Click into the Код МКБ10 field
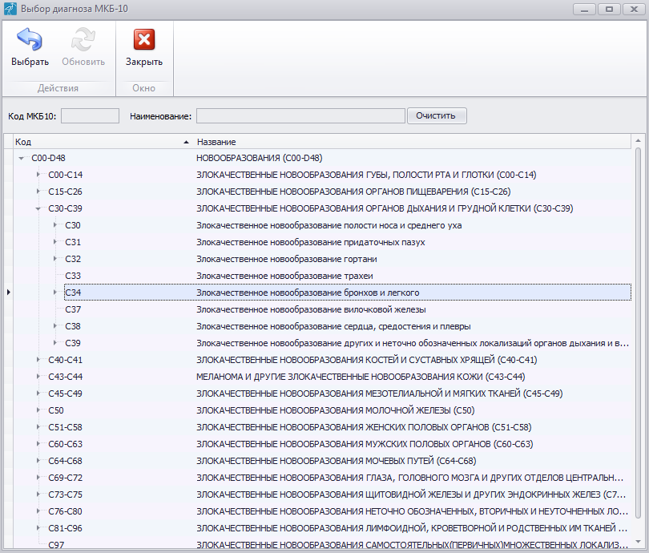Image resolution: width=649 pixels, height=553 pixels. (90, 116)
